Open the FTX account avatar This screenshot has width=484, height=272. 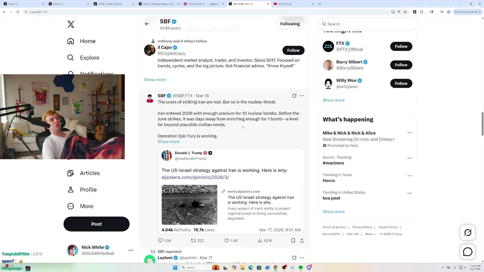pyautogui.click(x=328, y=46)
